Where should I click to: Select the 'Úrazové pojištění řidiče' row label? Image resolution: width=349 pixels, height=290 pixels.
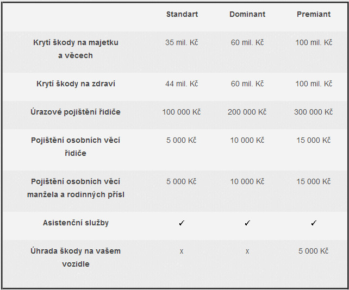pyautogui.click(x=76, y=112)
